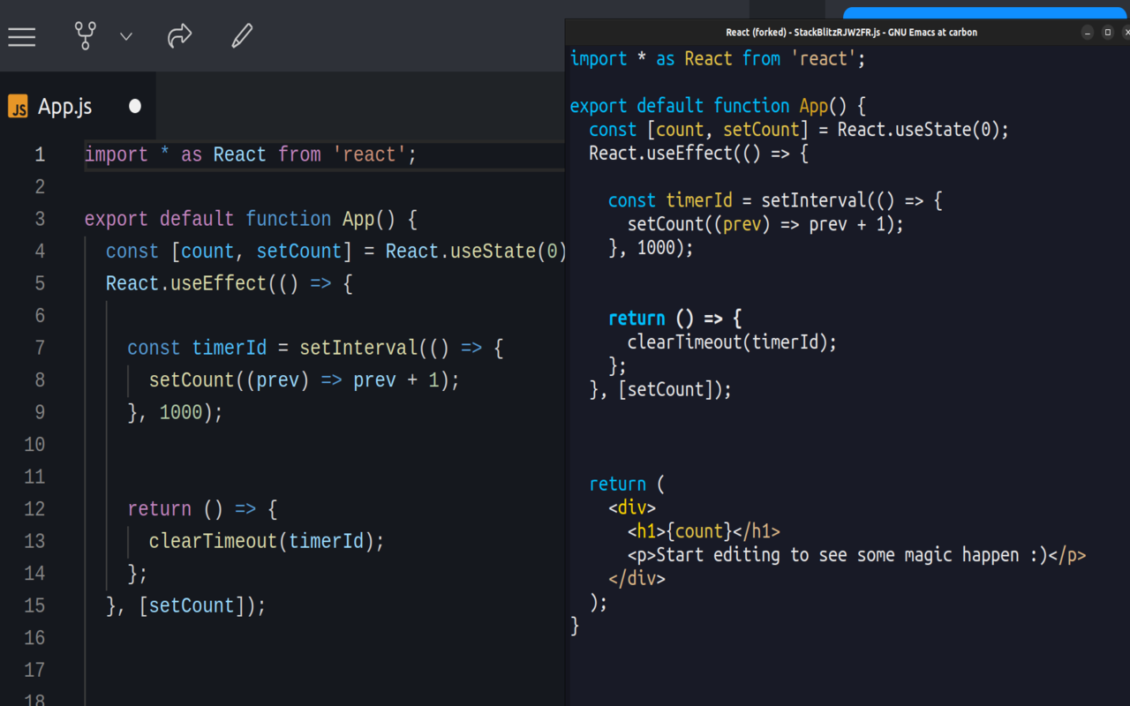The width and height of the screenshot is (1130, 706).
Task: Click line number 1 in StackBlitz gutter
Action: coord(40,155)
